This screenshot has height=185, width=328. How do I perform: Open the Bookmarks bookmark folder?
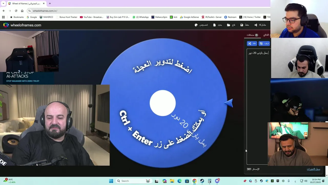click(x=17, y=17)
